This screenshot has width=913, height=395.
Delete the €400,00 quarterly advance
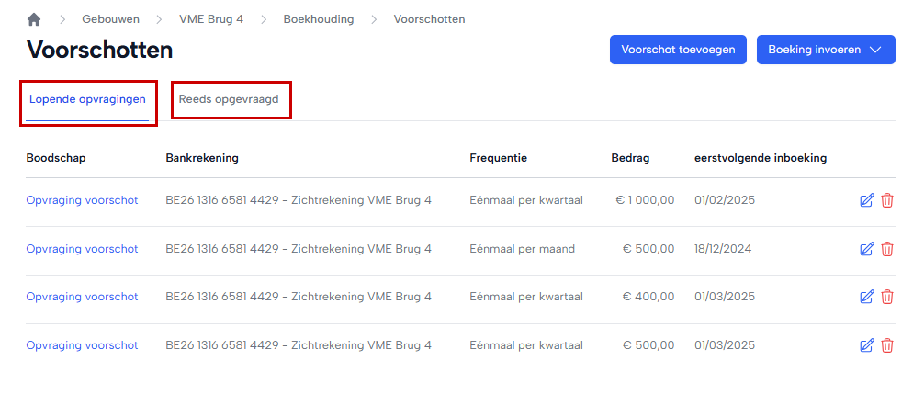(x=887, y=297)
